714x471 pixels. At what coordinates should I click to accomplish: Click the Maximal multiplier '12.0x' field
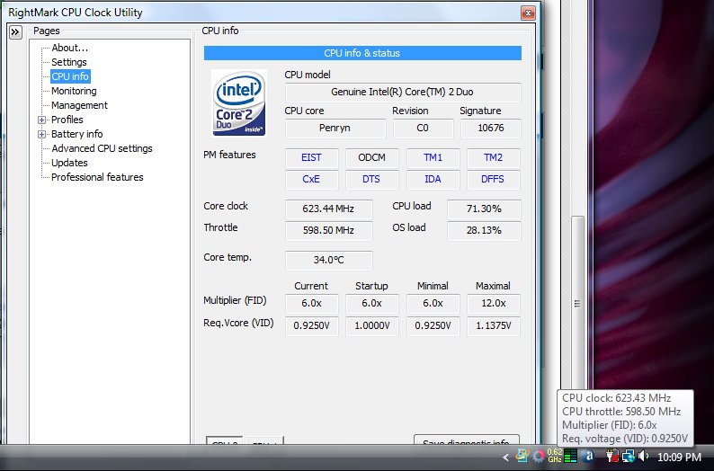click(x=493, y=304)
